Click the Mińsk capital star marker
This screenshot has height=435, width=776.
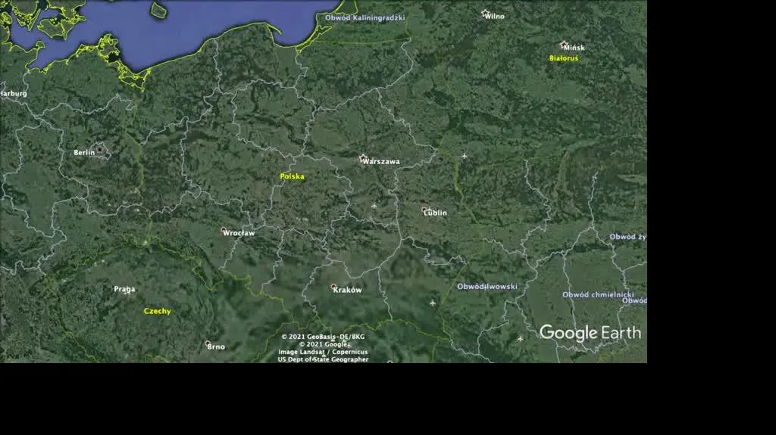[564, 45]
